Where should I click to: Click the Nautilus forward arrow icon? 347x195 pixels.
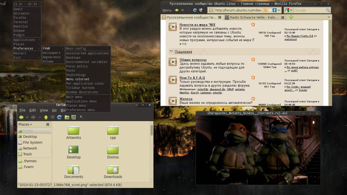(33, 117)
